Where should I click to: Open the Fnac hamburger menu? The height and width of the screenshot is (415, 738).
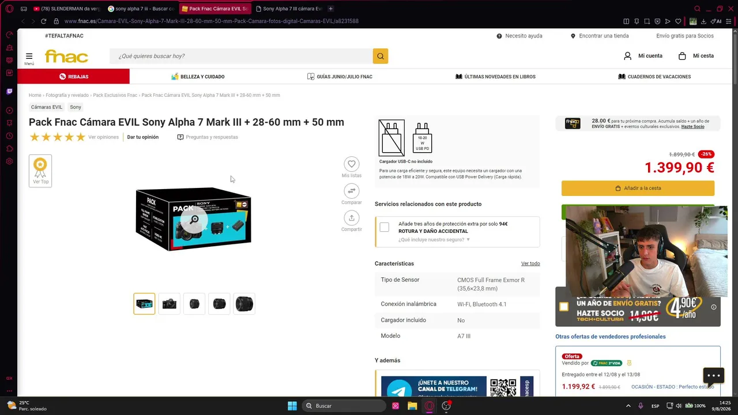click(29, 57)
